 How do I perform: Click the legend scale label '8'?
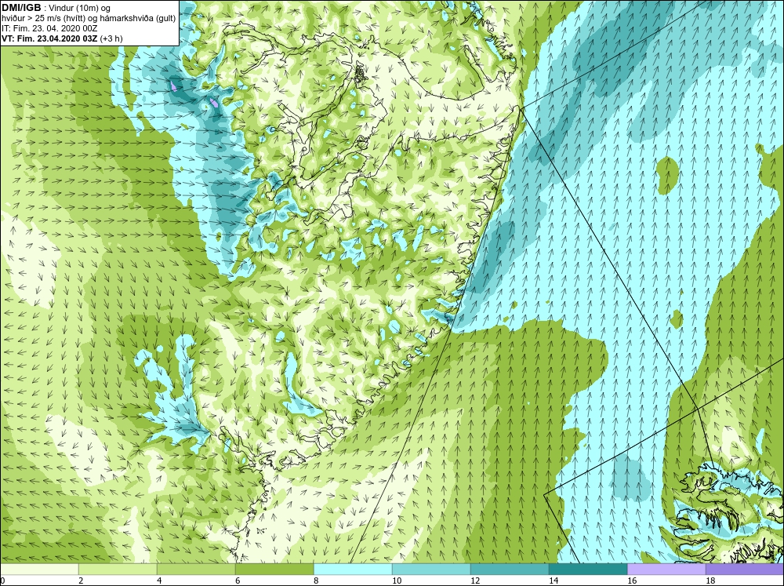pos(316,581)
